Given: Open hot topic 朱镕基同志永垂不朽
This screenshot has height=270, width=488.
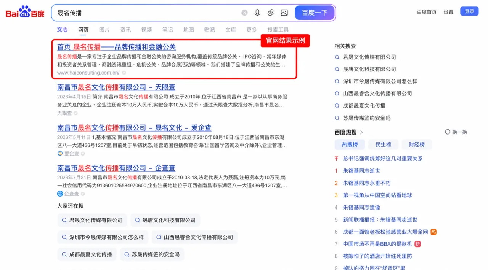Looking at the screenshot, I should pos(367,183).
